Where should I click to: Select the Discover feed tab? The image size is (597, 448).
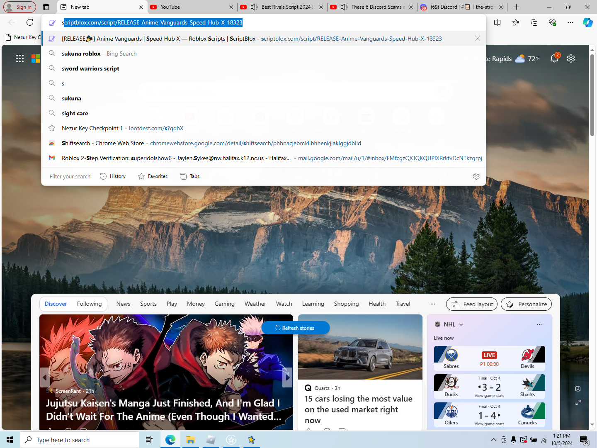click(56, 304)
